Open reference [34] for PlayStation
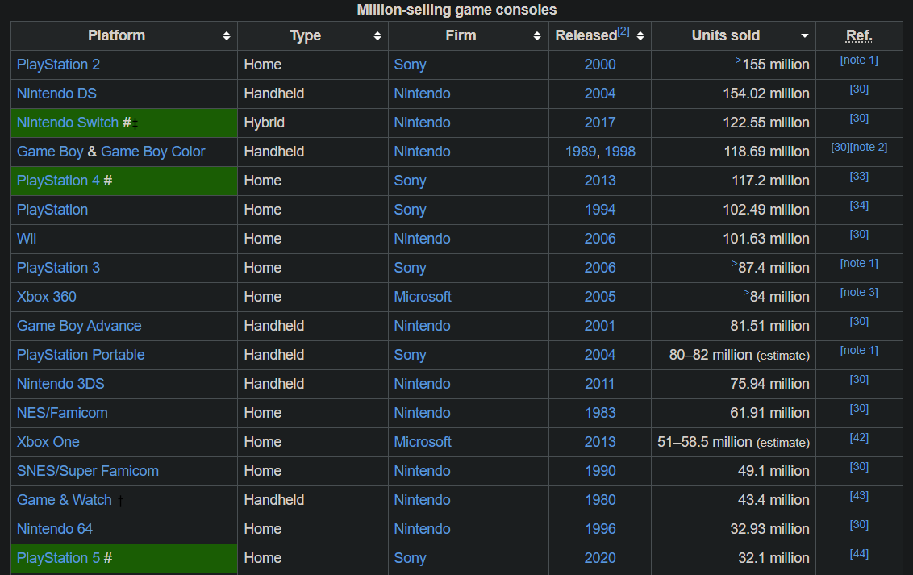 pos(859,206)
